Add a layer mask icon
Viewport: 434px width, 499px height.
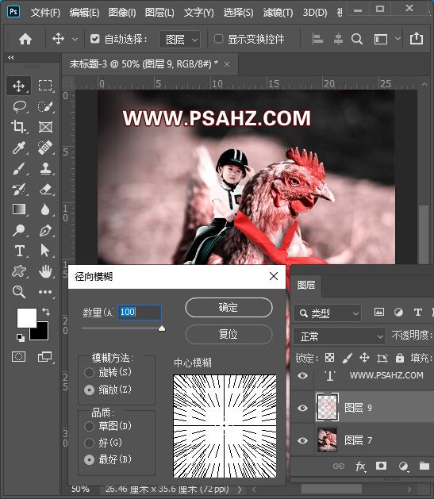coord(381,466)
